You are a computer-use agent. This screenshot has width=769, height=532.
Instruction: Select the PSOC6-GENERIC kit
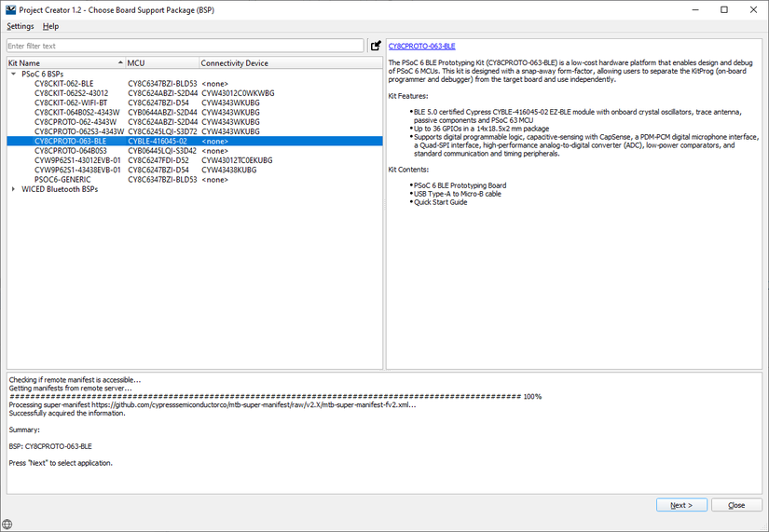62,180
